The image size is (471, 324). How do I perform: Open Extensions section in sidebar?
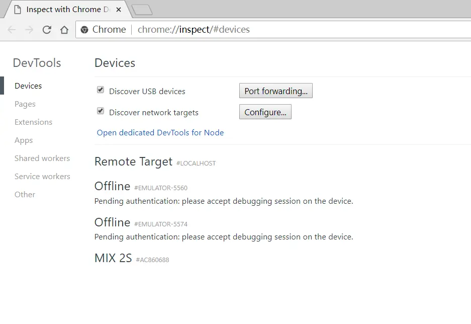33,122
